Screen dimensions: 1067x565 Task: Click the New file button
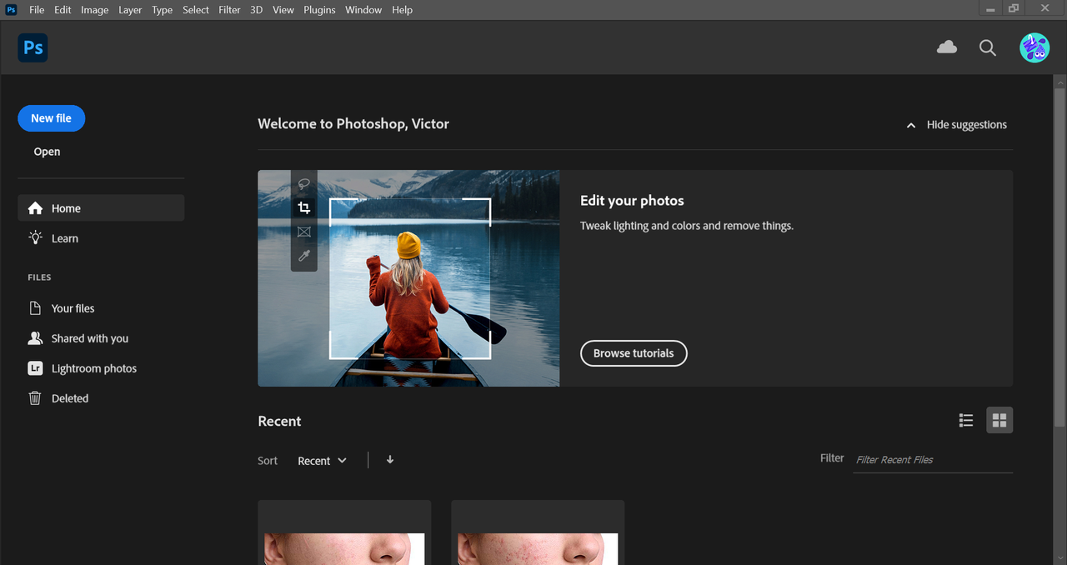[51, 118]
